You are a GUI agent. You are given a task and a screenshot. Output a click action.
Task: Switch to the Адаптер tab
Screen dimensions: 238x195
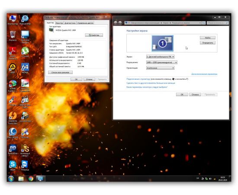tap(50, 23)
